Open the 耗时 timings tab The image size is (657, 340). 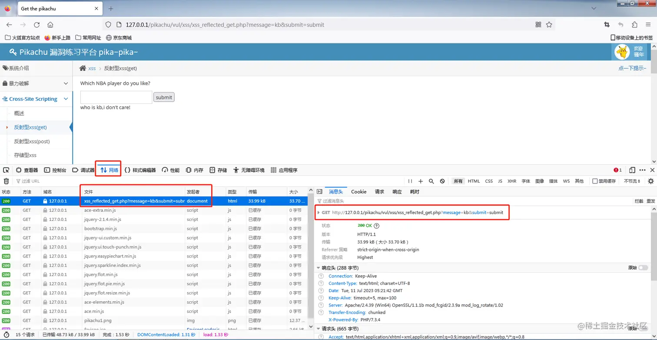point(415,192)
